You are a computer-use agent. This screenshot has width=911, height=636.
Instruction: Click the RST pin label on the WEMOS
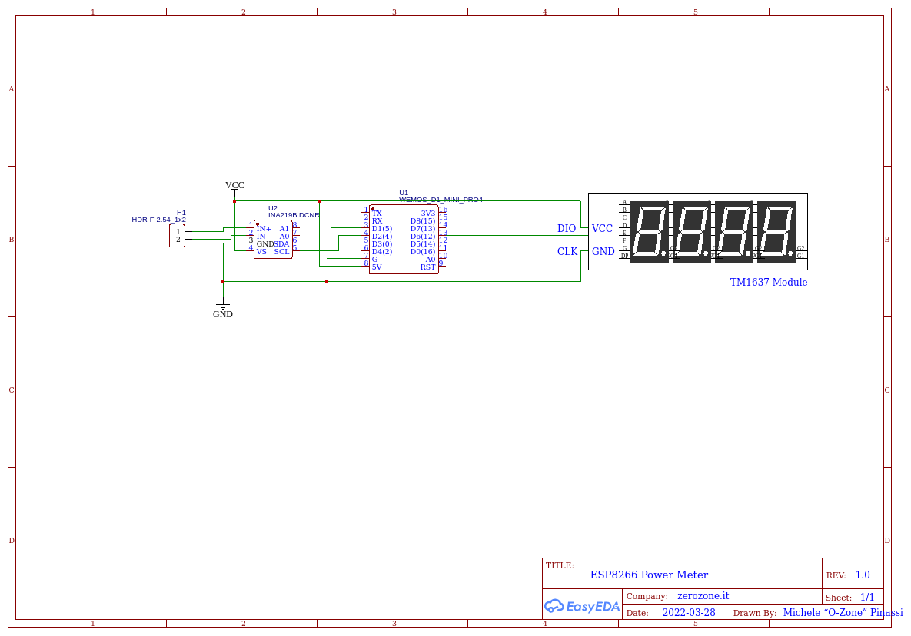click(428, 267)
